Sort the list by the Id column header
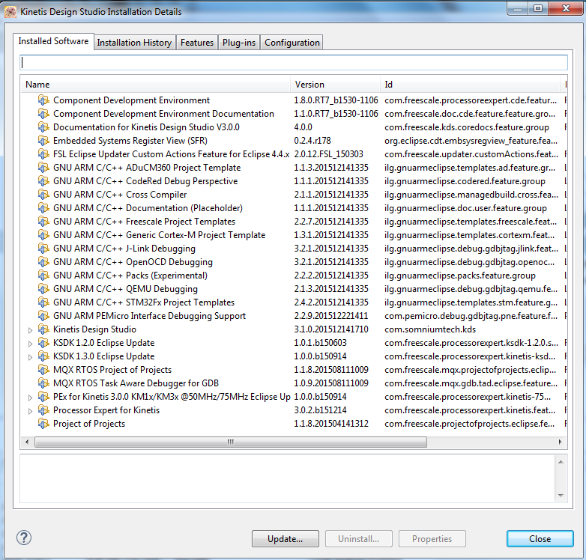 [471, 85]
